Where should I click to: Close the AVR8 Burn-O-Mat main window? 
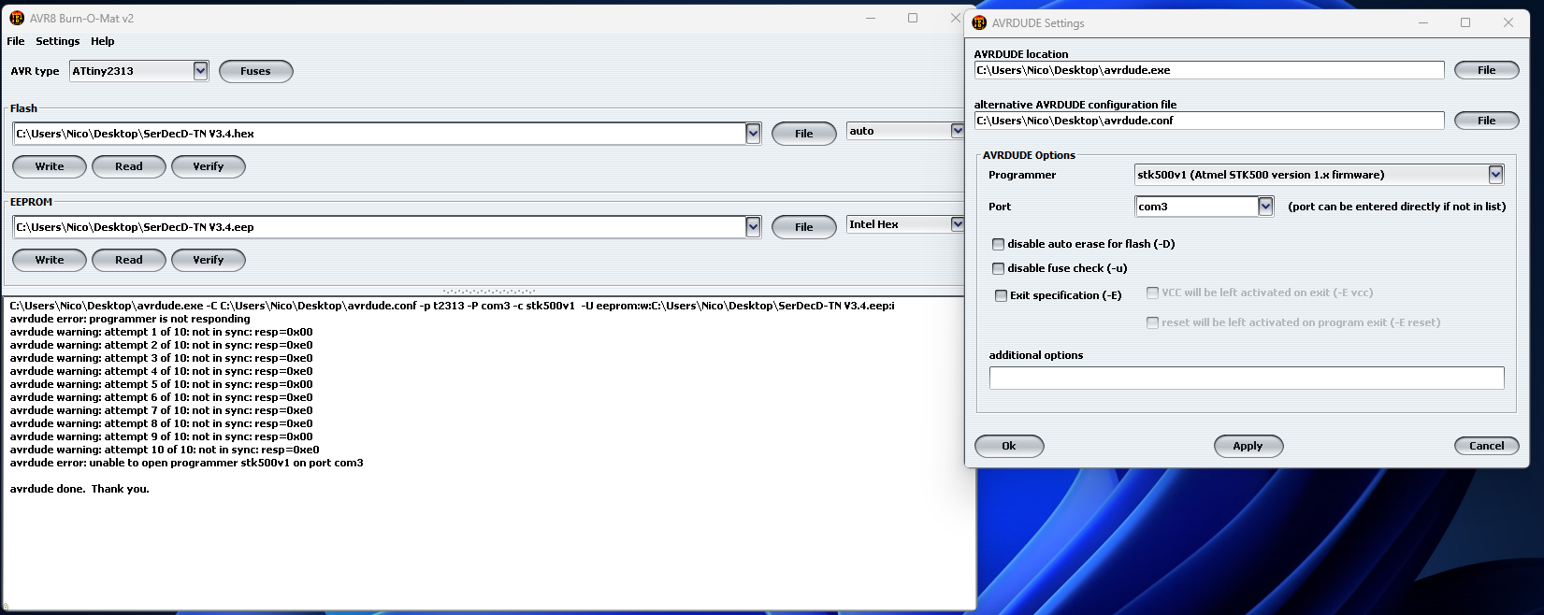click(955, 18)
